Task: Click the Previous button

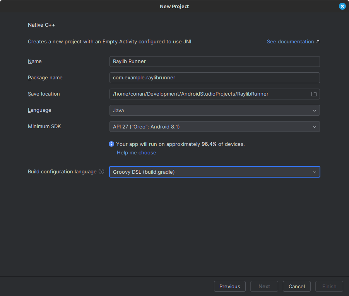Action: click(229, 286)
